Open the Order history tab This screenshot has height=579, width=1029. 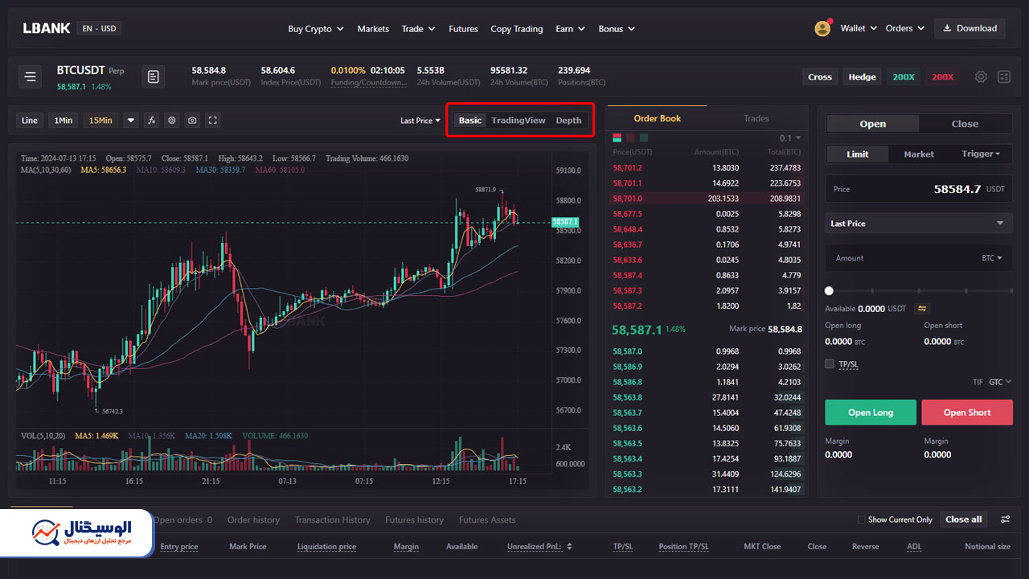(x=254, y=520)
